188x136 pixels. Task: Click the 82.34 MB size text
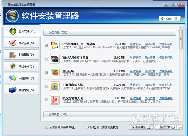[120, 44]
